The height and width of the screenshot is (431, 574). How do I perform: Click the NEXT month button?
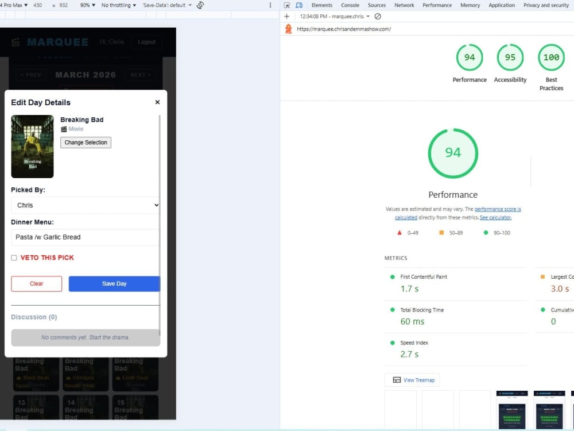point(140,75)
